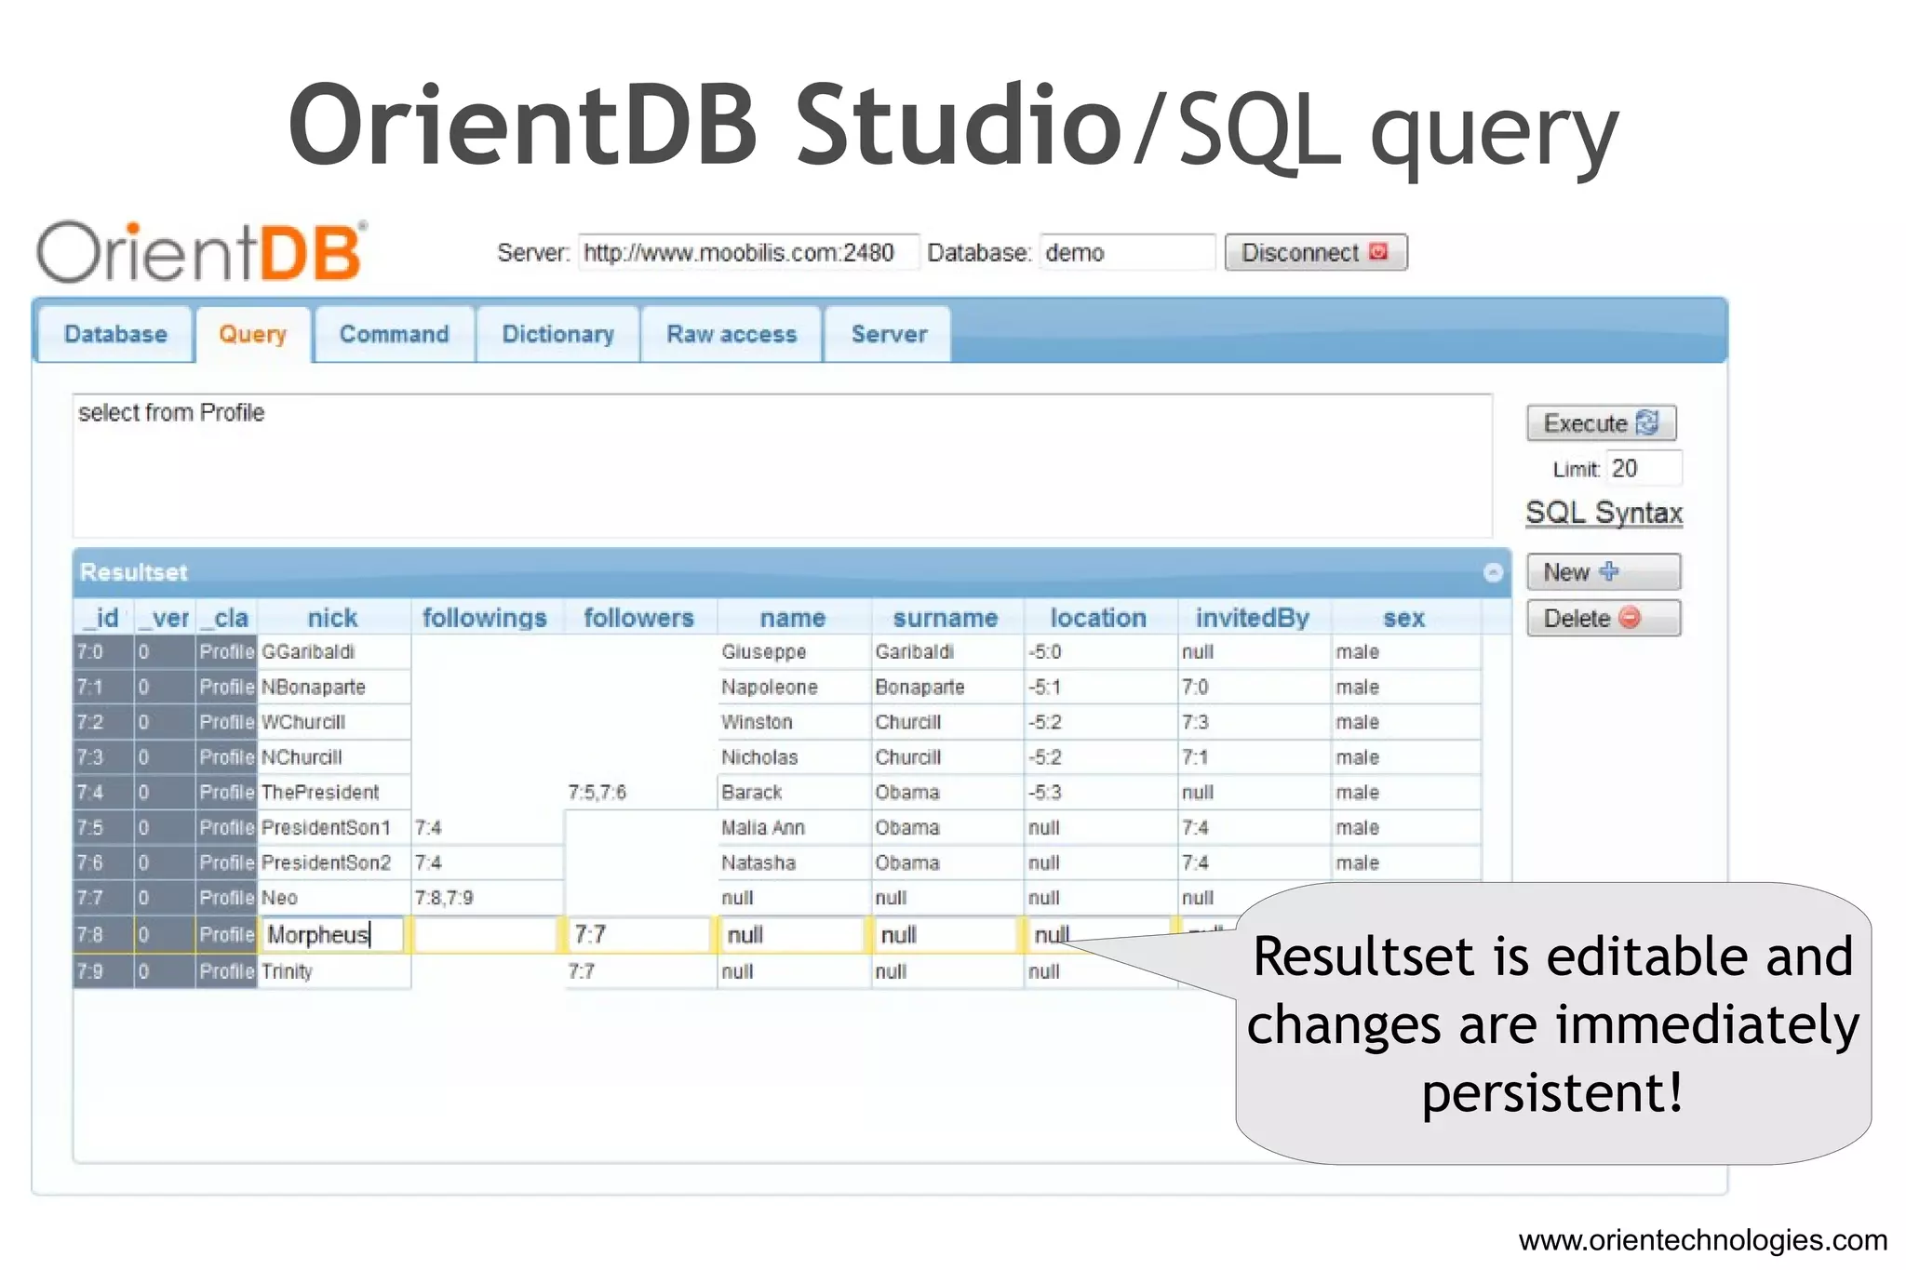
Task: Click the _id column header
Action: 102,618
